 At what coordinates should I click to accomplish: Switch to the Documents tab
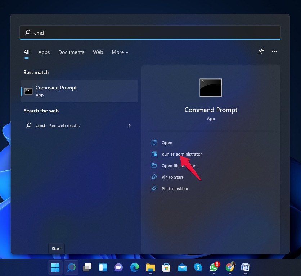[x=71, y=52]
